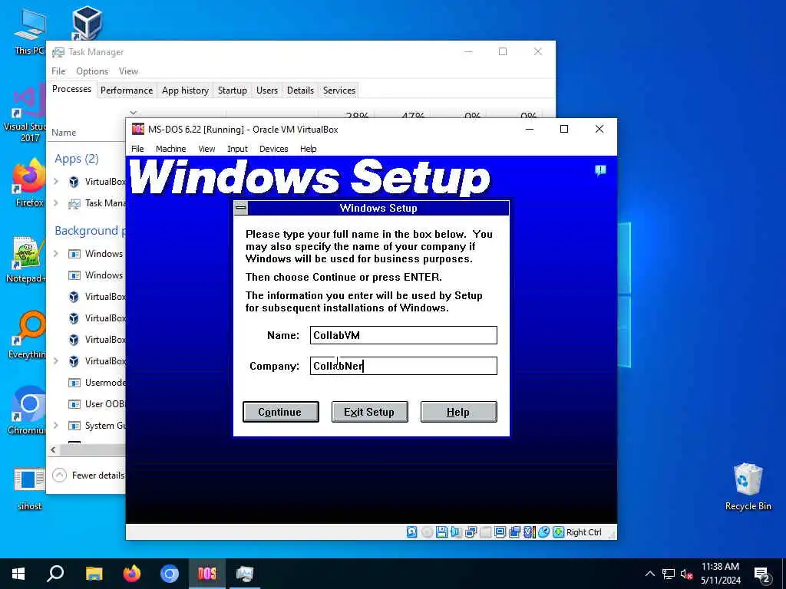The height and width of the screenshot is (589, 786).
Task: Select the Chromium desktop shortcut
Action: click(27, 410)
